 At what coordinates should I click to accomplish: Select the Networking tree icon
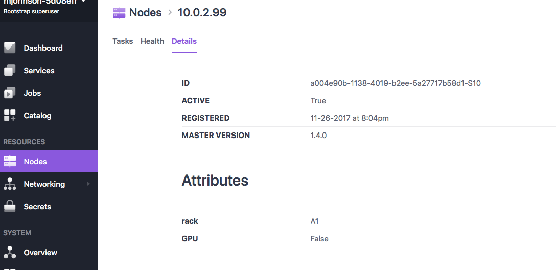[x=10, y=184]
